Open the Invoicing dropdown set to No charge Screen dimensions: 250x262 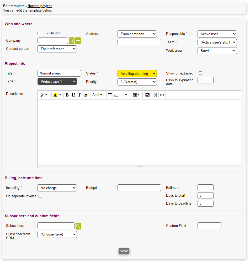click(x=57, y=188)
